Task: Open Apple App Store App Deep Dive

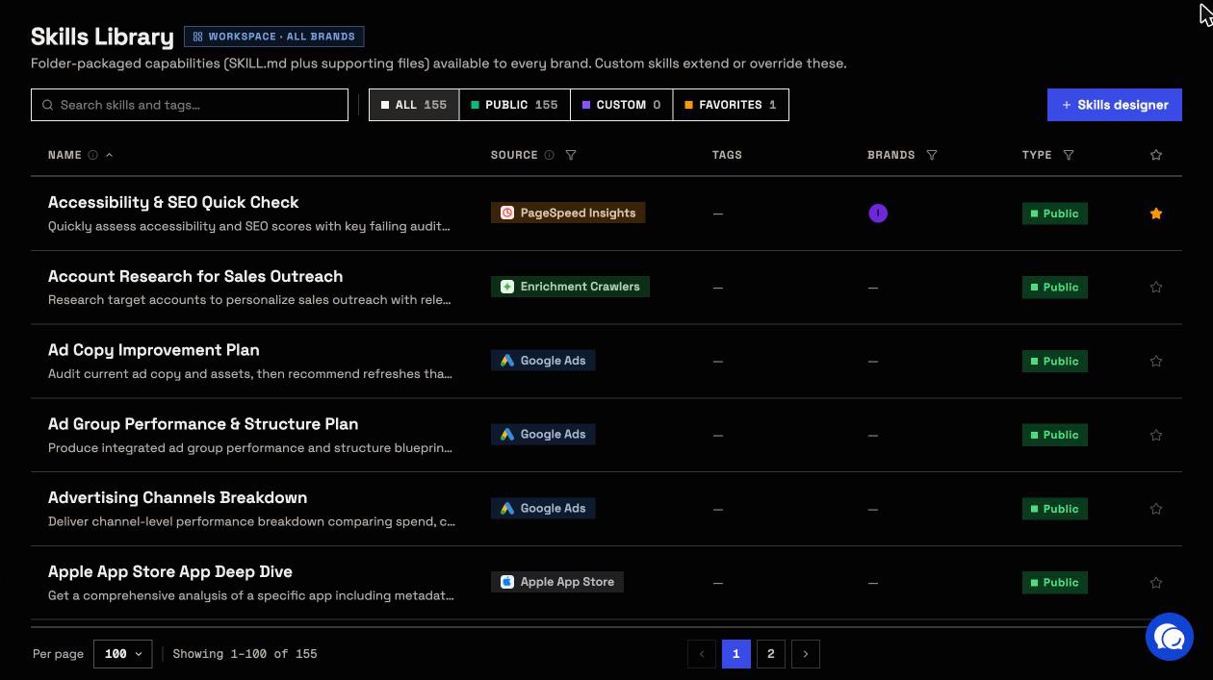Action: pyautogui.click(x=170, y=571)
